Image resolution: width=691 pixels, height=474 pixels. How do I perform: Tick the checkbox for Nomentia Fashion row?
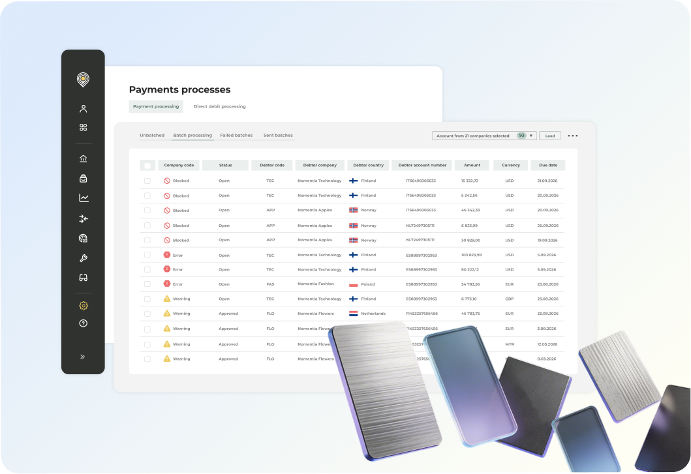point(147,284)
